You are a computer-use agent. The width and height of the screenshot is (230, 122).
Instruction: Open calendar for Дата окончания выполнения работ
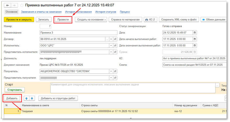coord(195,46)
